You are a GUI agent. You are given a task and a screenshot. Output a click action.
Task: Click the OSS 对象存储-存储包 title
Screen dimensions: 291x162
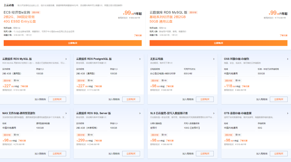click(236, 59)
